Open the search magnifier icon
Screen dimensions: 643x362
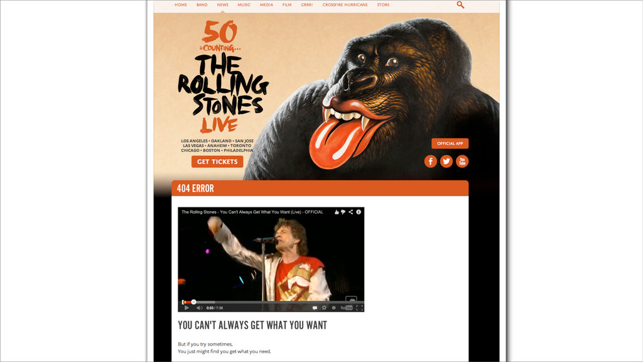[x=460, y=5]
